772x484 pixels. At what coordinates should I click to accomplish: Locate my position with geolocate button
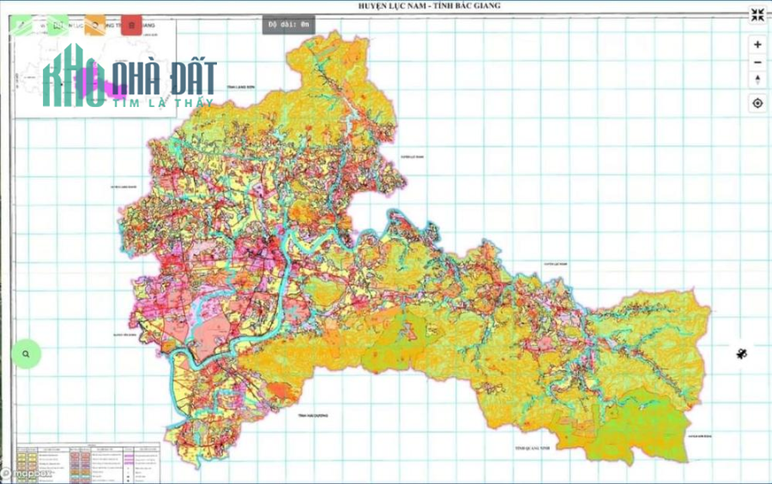757,104
